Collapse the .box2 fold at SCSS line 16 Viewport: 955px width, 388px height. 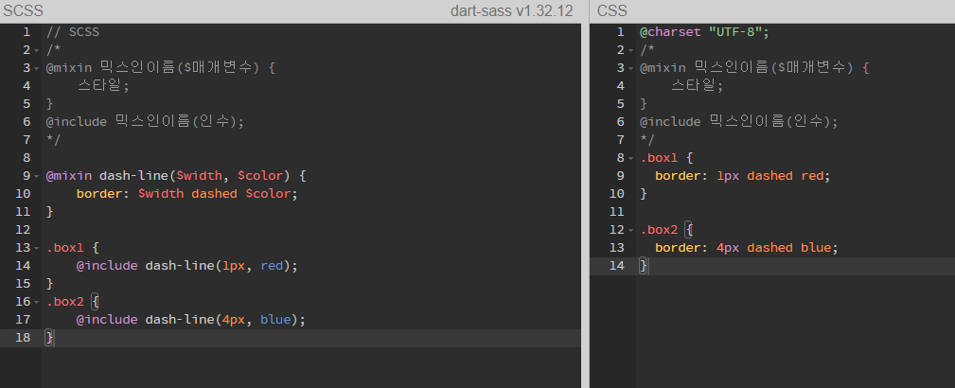click(x=37, y=302)
